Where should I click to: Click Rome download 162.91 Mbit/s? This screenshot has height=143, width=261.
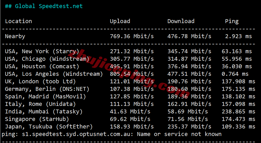(189, 104)
